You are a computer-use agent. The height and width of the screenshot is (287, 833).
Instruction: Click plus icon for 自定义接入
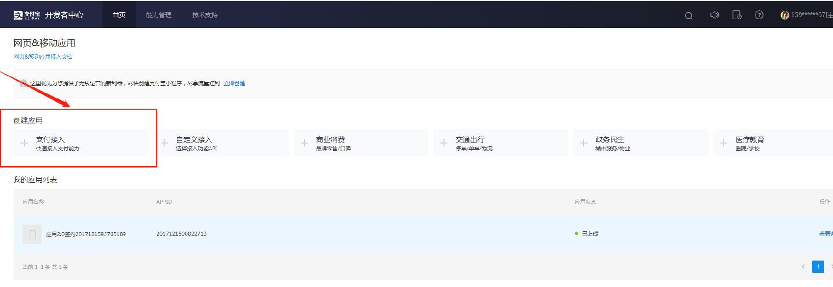pyautogui.click(x=164, y=143)
